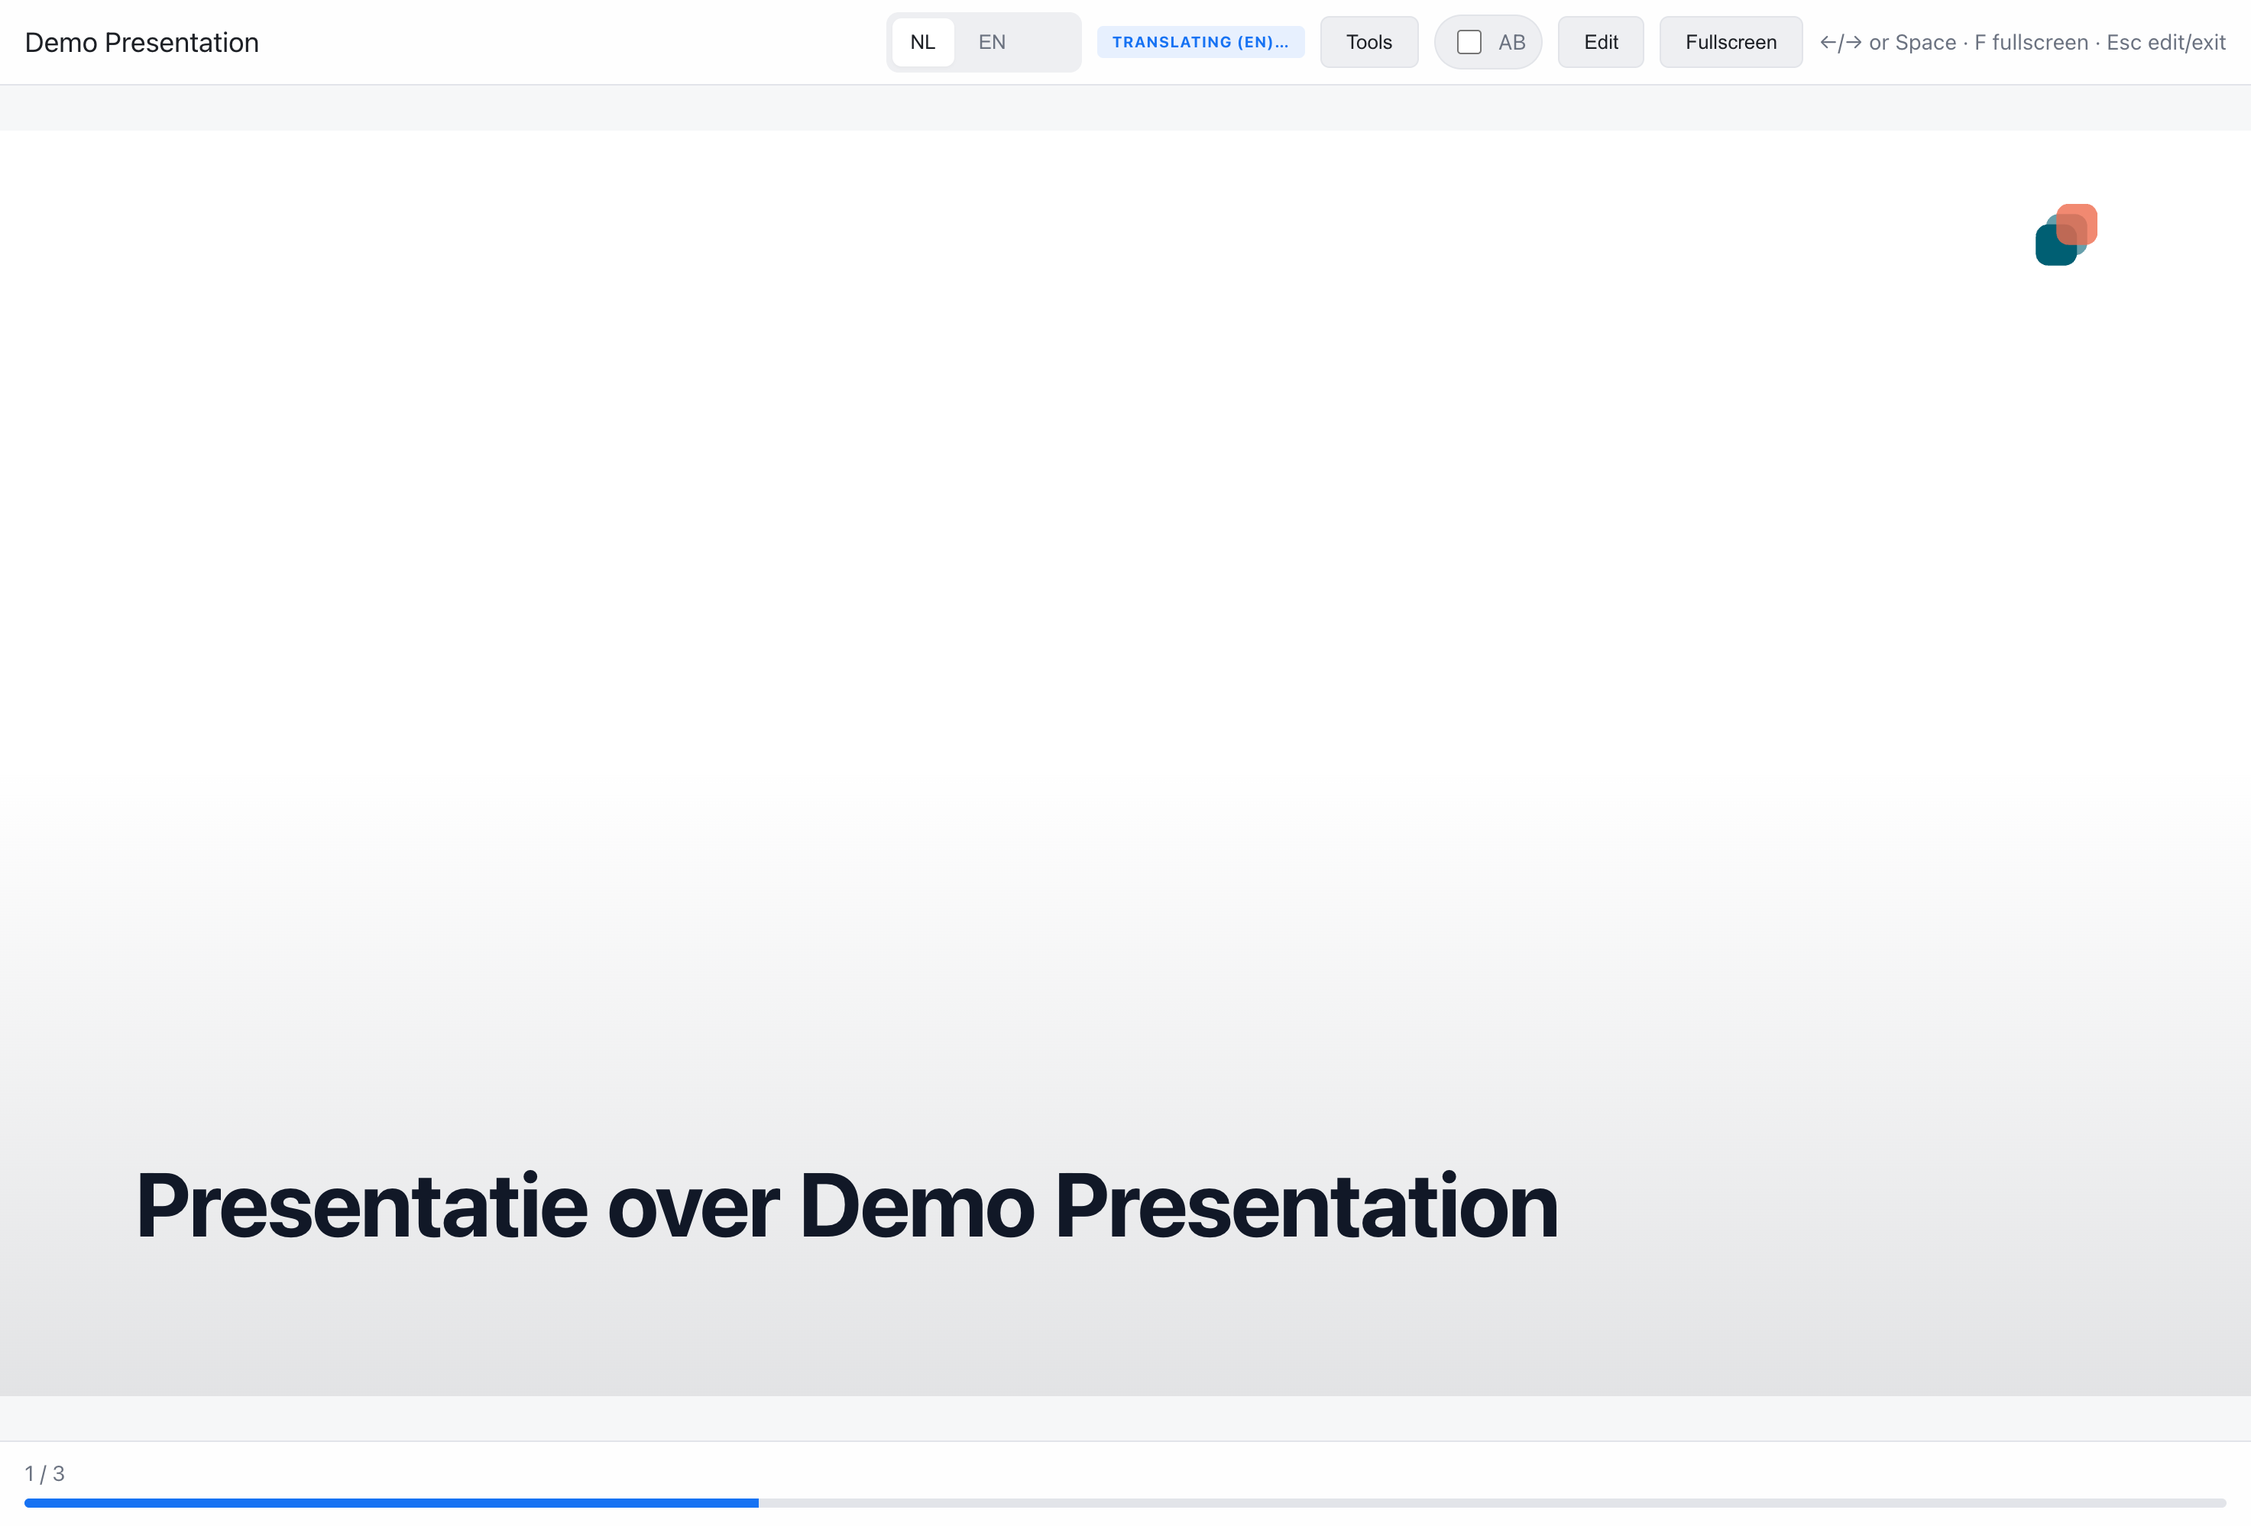Click the 1 / 3 slide counter

tap(44, 1473)
